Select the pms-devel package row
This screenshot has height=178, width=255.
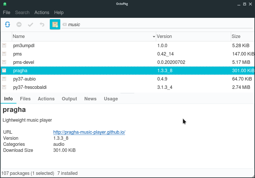click(128, 62)
